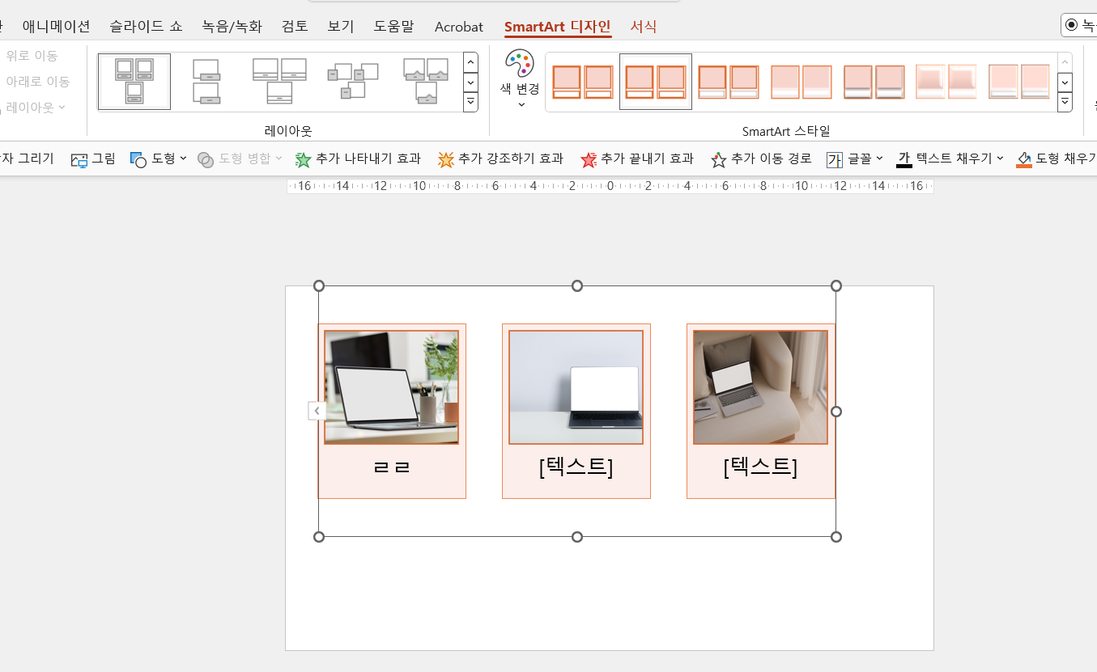The height and width of the screenshot is (672, 1097).
Task: Click the ㄹㄹ caption text
Action: (392, 467)
